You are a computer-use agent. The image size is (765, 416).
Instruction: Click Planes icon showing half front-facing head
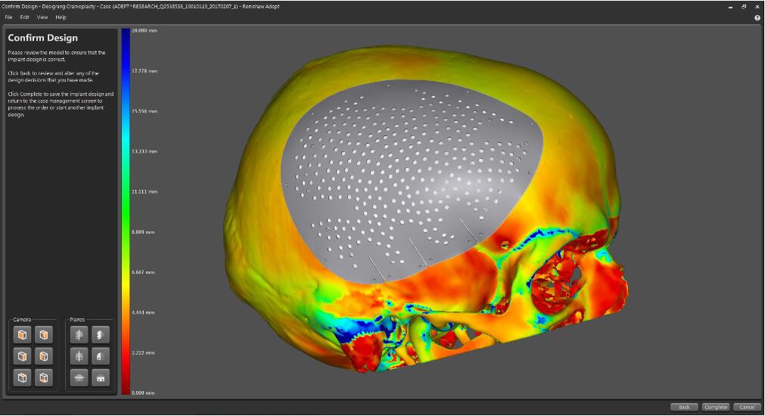(x=100, y=355)
